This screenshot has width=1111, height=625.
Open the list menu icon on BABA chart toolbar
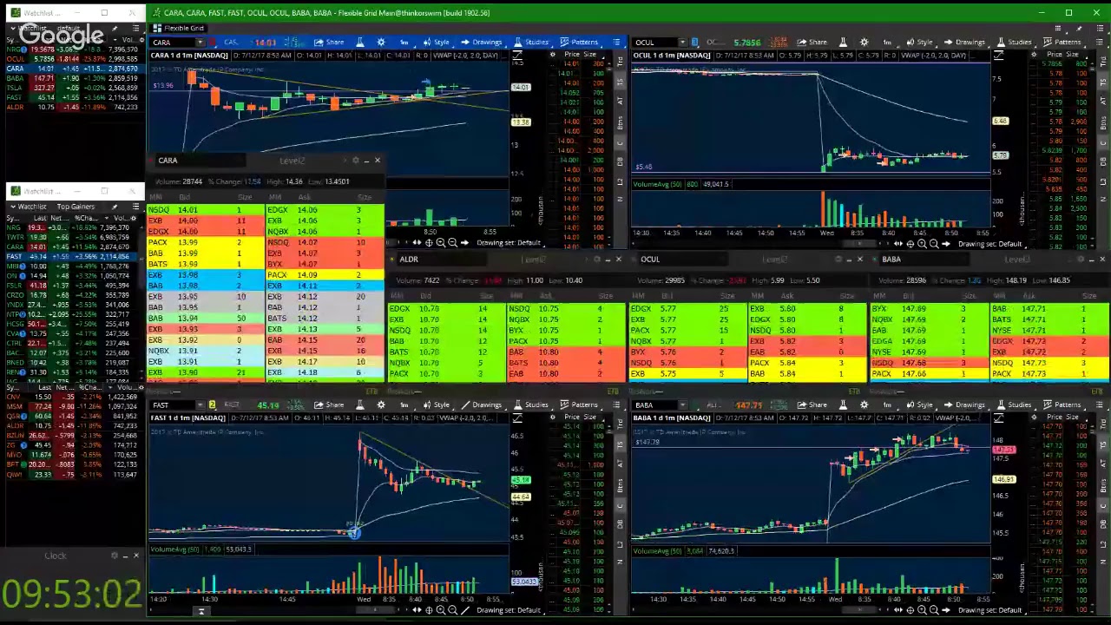1100,405
